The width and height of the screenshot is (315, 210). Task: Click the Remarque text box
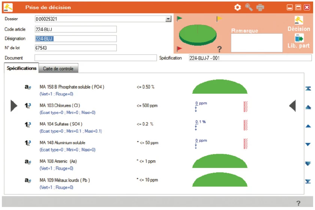pyautogui.click(x=256, y=43)
